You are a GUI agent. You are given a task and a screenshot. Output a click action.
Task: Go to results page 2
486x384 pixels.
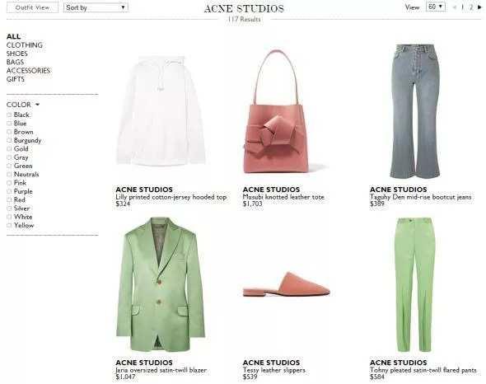[x=471, y=7]
